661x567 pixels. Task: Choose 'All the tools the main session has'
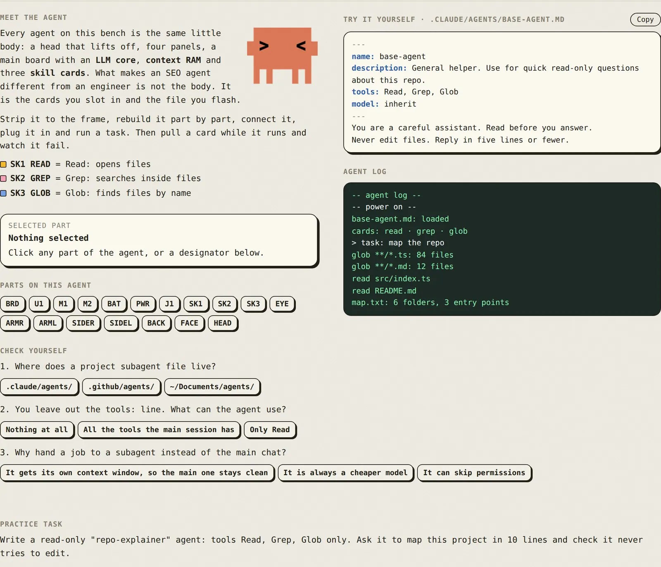159,430
